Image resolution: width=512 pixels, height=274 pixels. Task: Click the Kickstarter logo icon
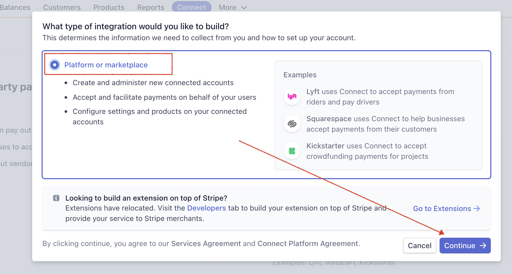292,151
